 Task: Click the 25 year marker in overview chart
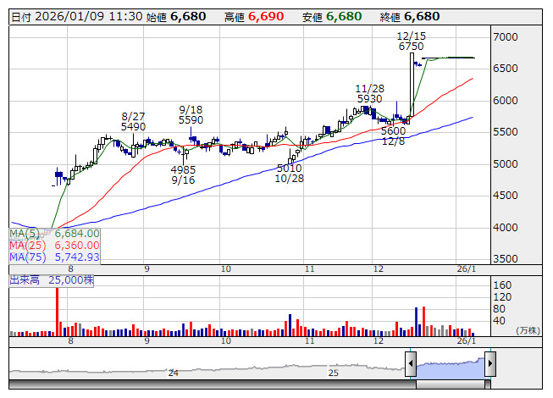coord(334,373)
